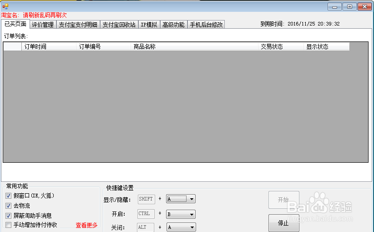Enable 手动增加待付待收 checkbox
This screenshot has height=232, width=374.
pos(8,225)
